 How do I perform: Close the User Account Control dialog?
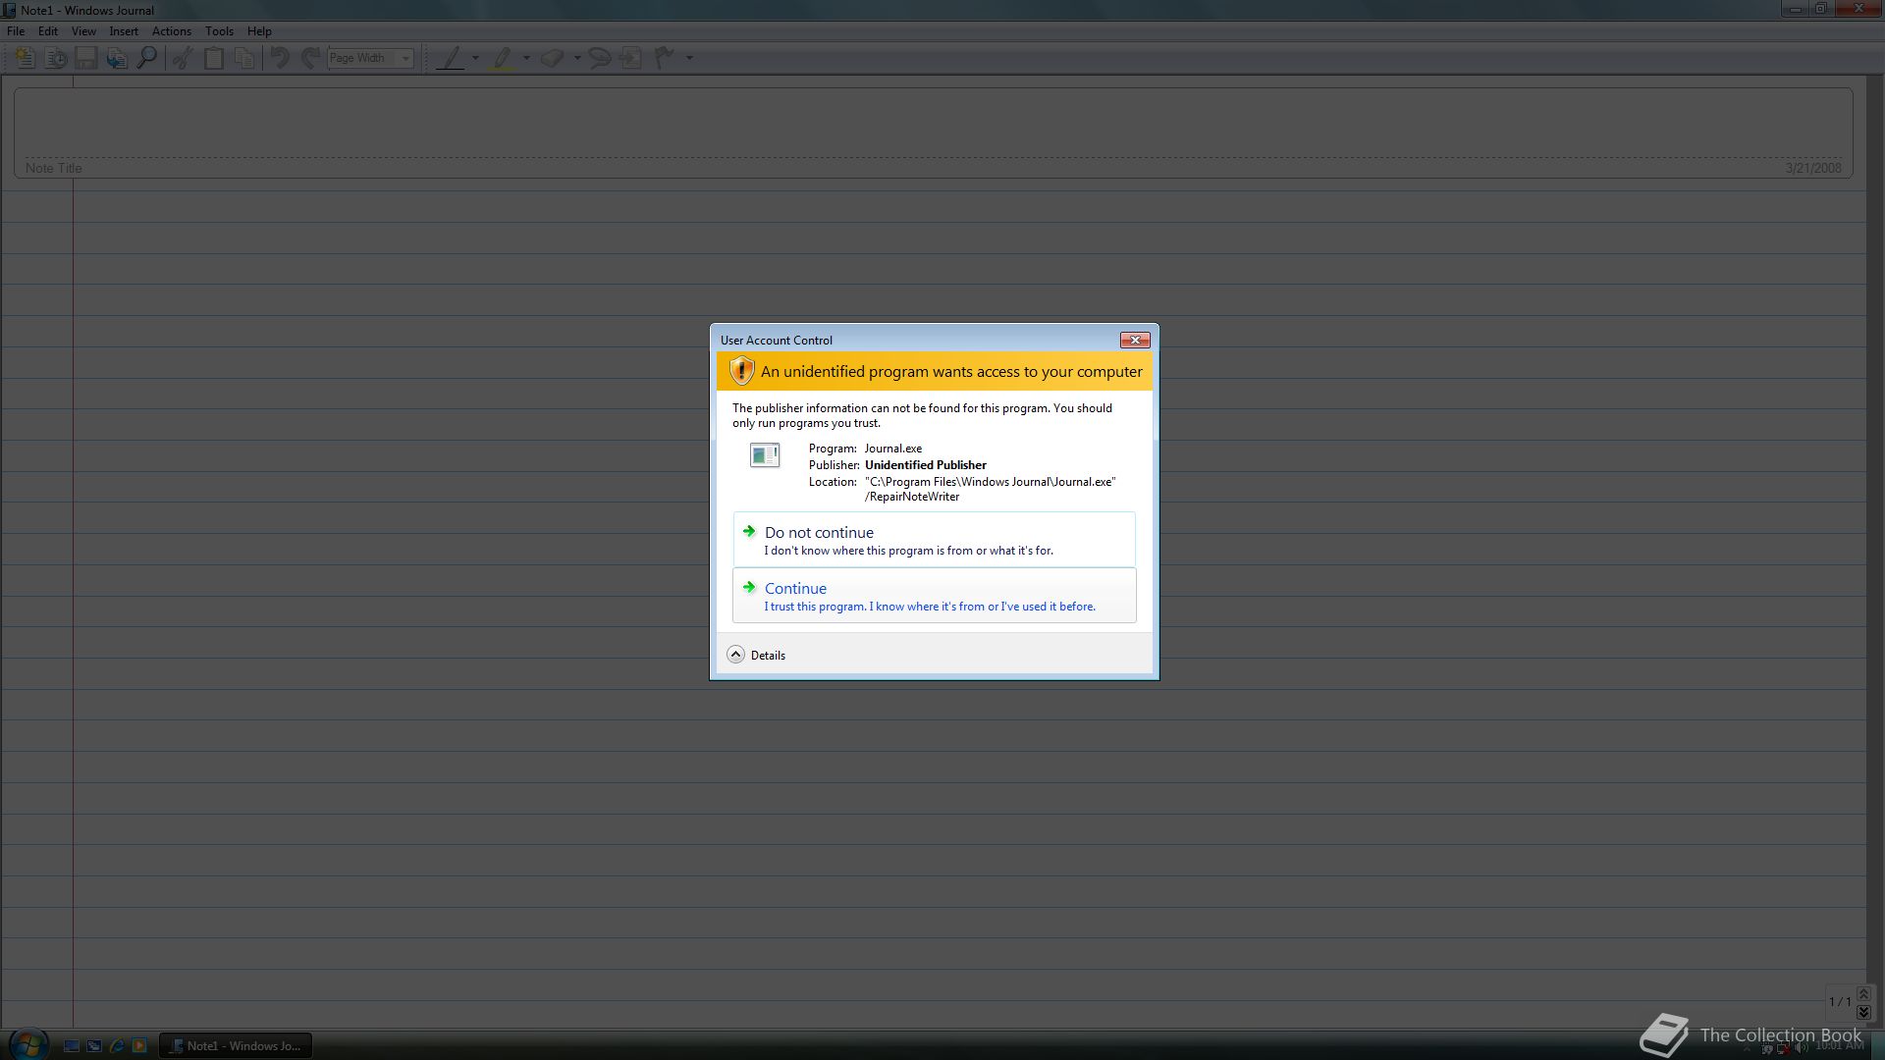(1135, 340)
